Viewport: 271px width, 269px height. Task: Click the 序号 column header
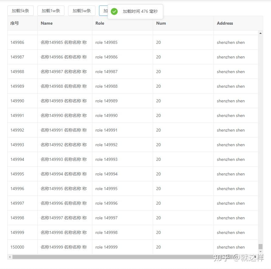[14, 23]
